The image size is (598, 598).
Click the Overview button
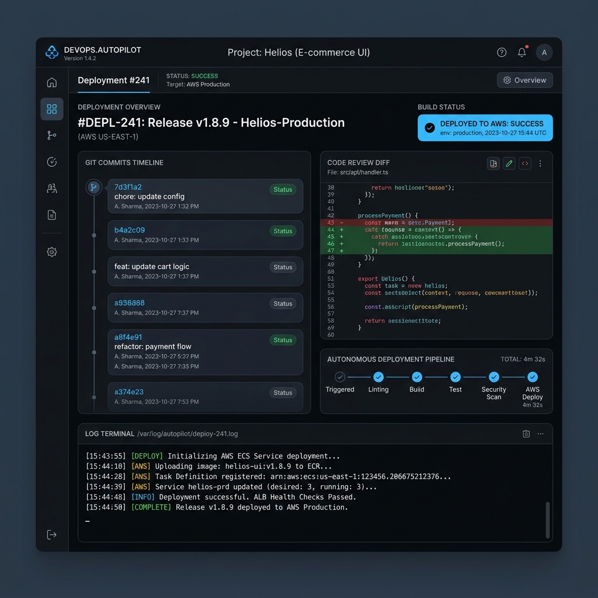tap(525, 80)
